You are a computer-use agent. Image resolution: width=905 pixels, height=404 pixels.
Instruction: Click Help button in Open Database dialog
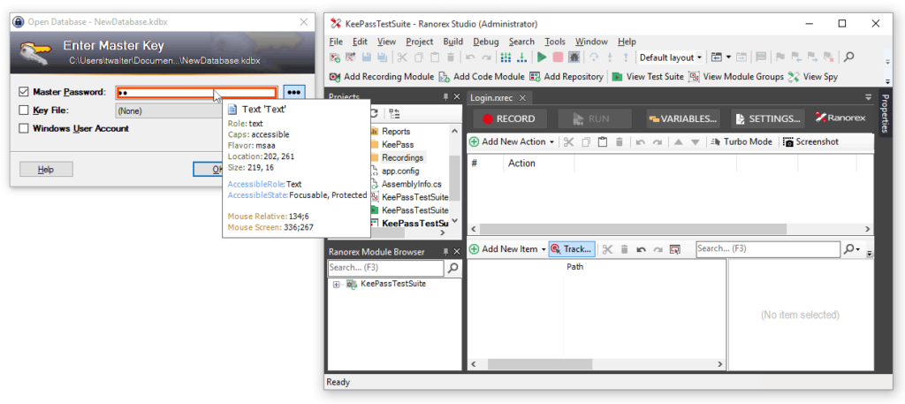[x=46, y=169]
